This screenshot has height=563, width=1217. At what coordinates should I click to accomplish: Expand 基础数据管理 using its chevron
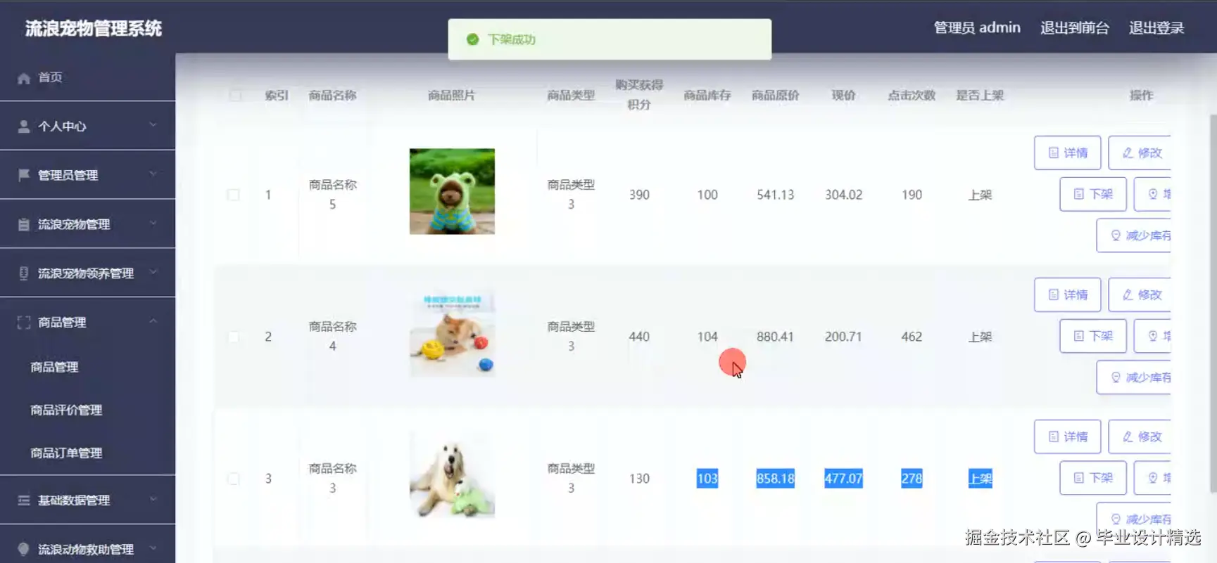point(153,499)
